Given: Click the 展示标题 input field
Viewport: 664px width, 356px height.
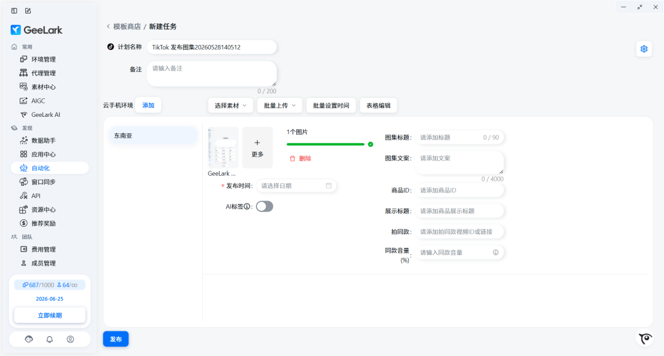Looking at the screenshot, I should point(459,212).
